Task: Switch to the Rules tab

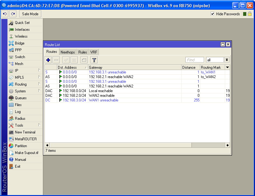Action: coord(83,52)
